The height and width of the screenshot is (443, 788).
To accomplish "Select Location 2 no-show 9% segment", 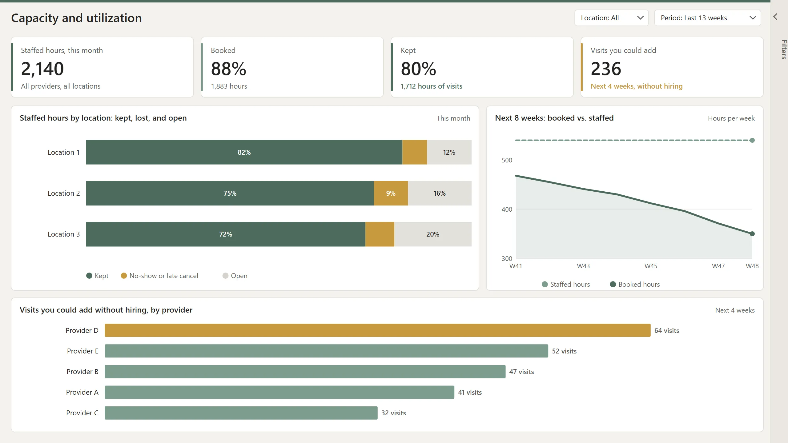I will [391, 193].
